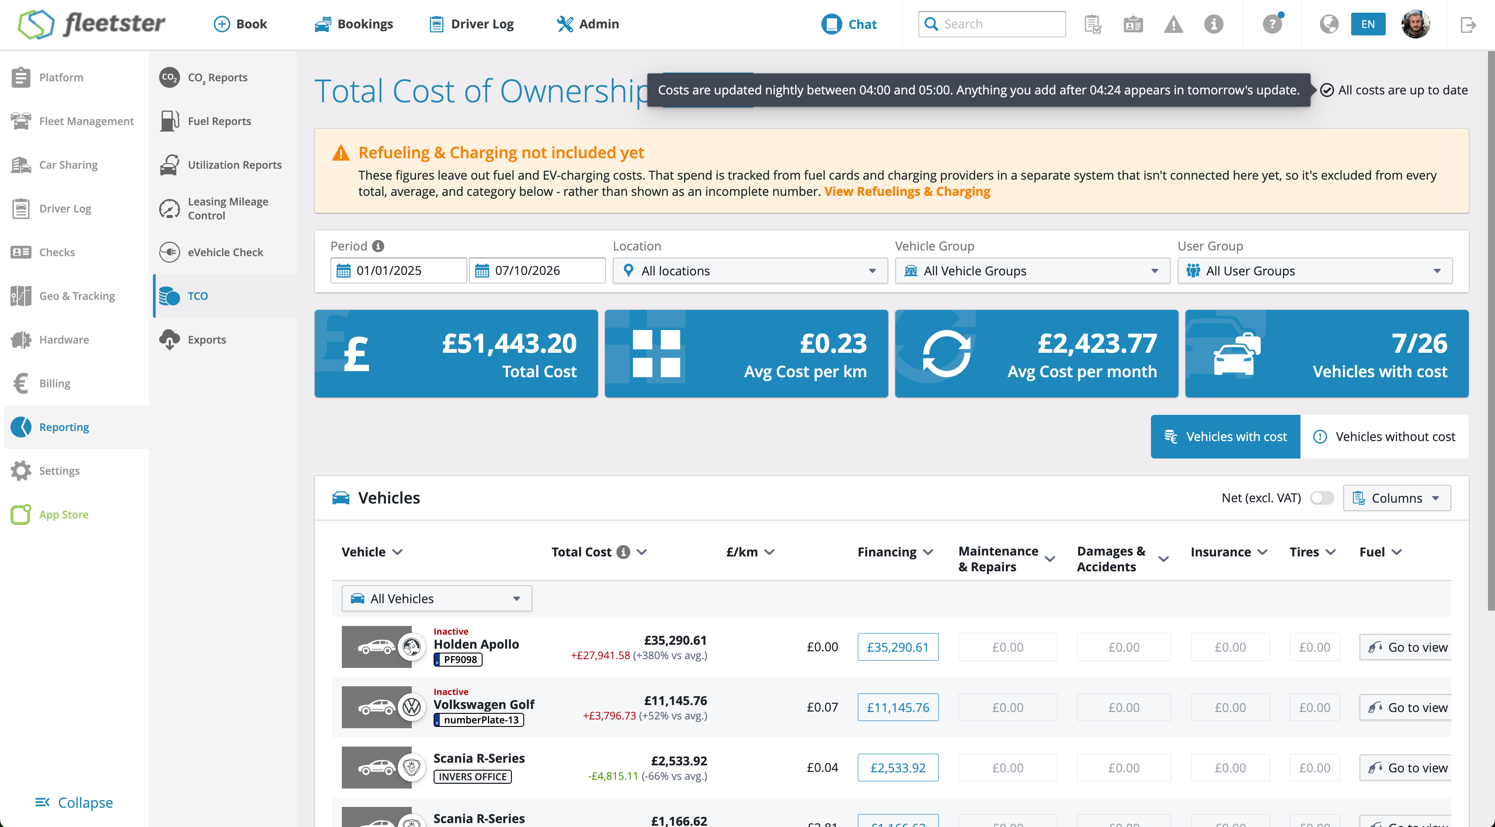This screenshot has width=1495, height=827.
Task: Click the info circle icon in top bar
Action: 1213,24
